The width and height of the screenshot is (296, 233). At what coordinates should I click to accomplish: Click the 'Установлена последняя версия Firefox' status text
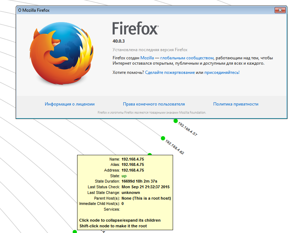[150, 50]
